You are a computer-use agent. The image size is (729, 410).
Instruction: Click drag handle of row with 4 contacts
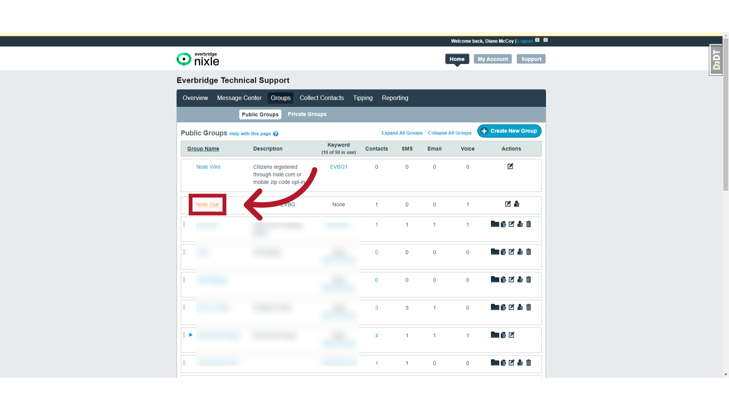[x=184, y=335]
